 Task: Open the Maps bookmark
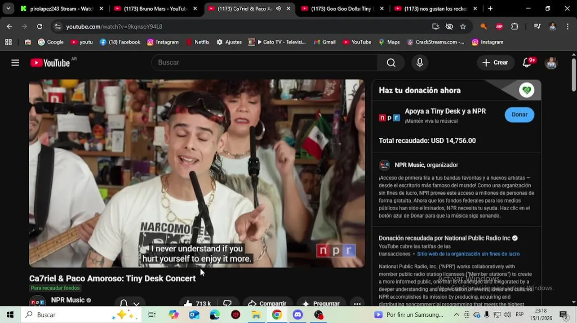(389, 42)
